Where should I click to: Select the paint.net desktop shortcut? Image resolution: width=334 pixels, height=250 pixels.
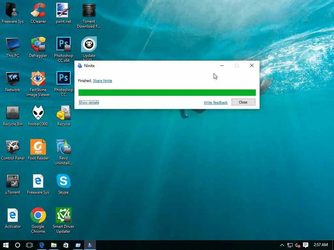64,13
